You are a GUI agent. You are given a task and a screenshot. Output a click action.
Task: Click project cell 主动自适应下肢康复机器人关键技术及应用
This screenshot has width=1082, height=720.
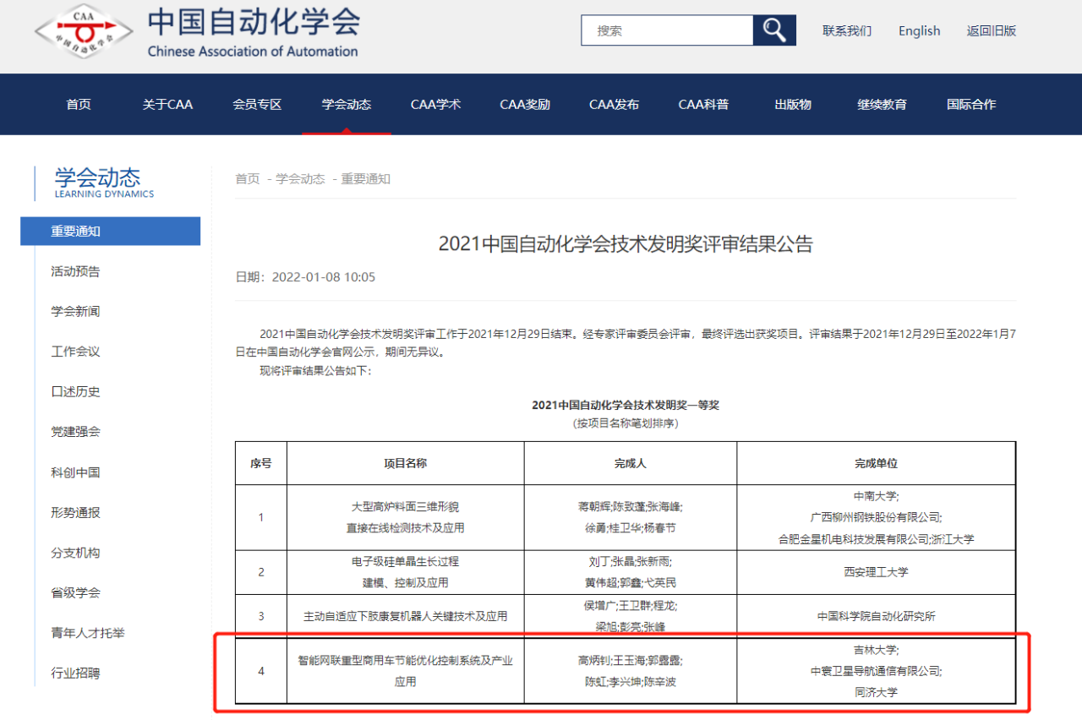click(406, 616)
